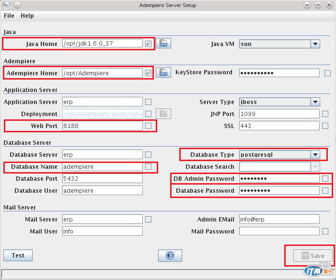The image size is (336, 280).
Task: Maximize the Adempiere Server Setup window
Action: [318, 5]
